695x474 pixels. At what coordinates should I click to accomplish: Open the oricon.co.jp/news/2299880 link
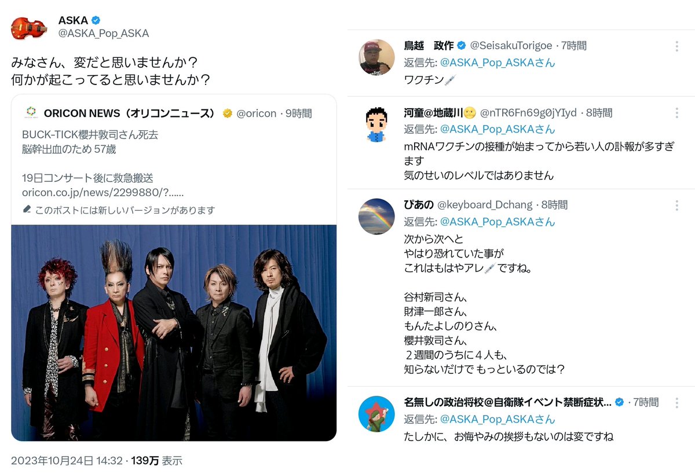103,192
